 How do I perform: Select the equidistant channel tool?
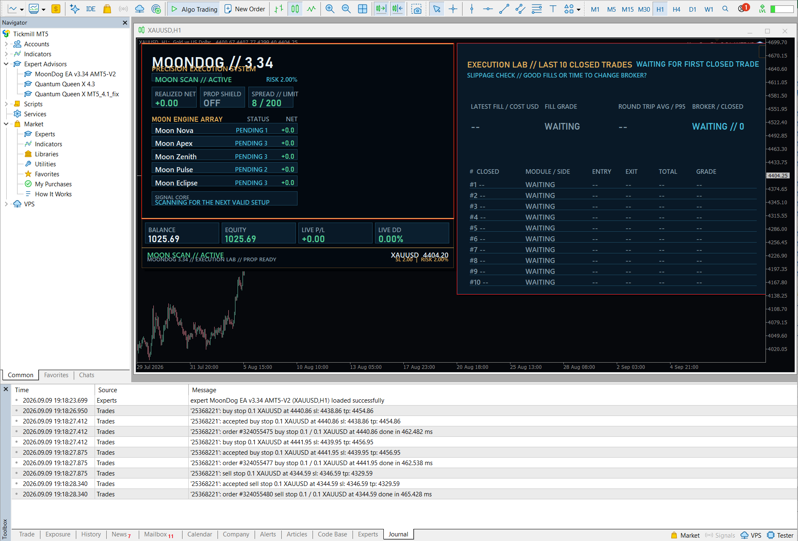click(520, 9)
